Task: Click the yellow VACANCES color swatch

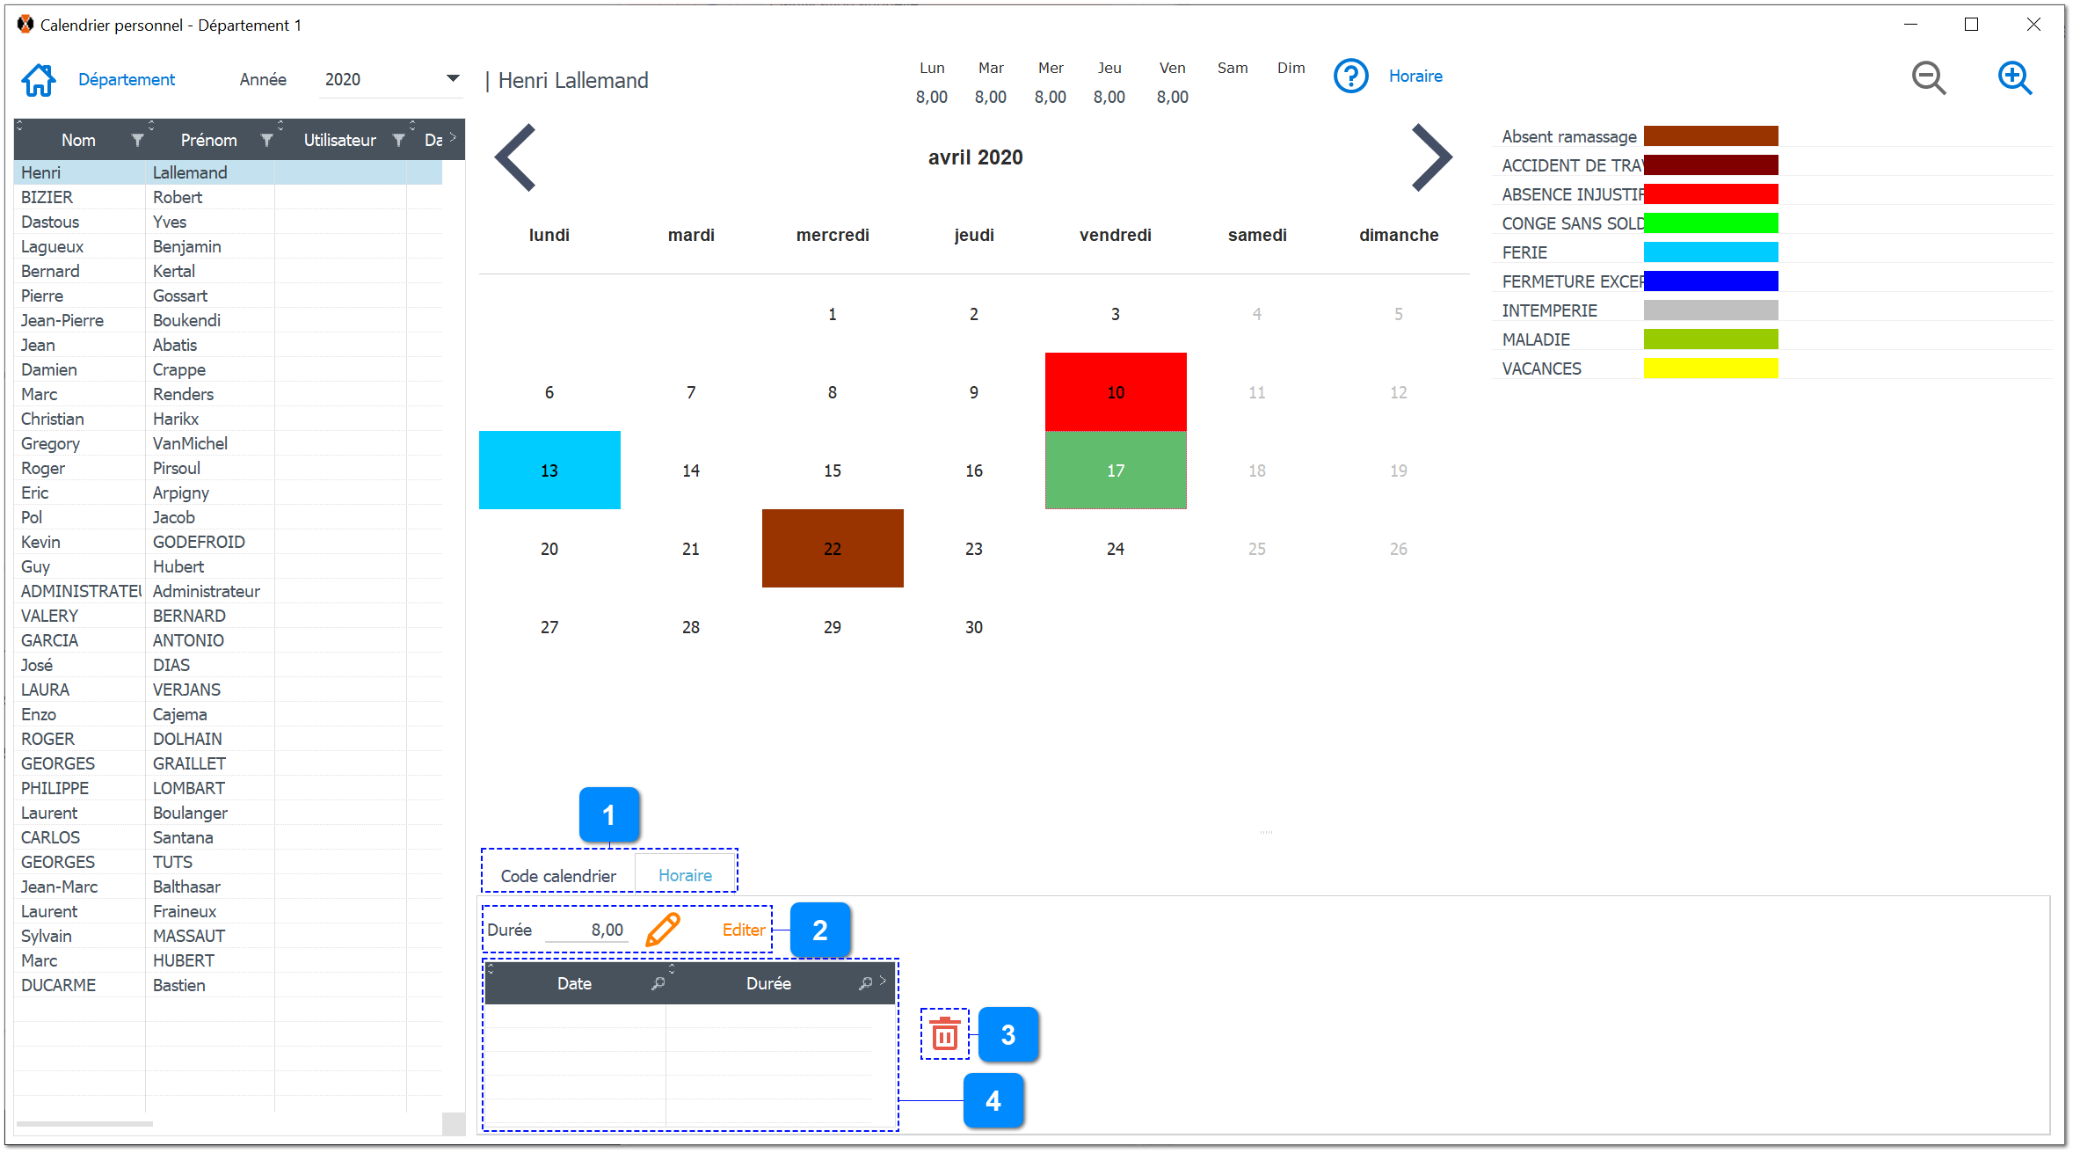Action: (x=1709, y=369)
